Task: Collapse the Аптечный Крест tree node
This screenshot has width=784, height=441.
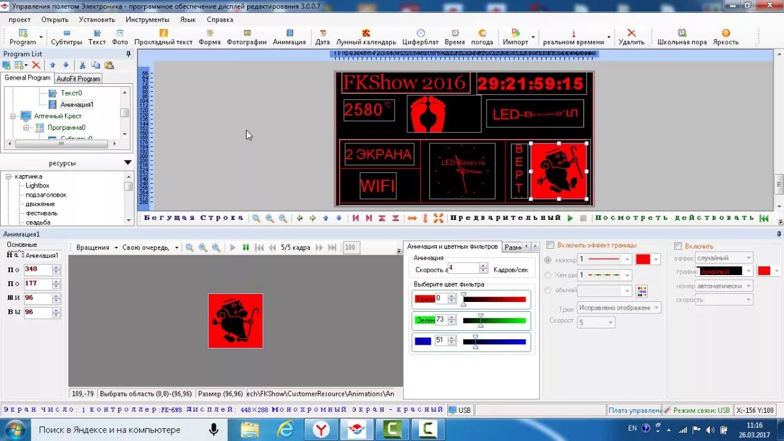Action: [13, 116]
